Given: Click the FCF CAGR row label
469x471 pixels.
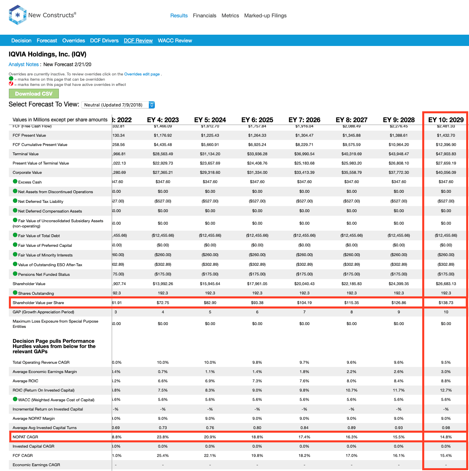Looking at the screenshot, I should [23, 456].
